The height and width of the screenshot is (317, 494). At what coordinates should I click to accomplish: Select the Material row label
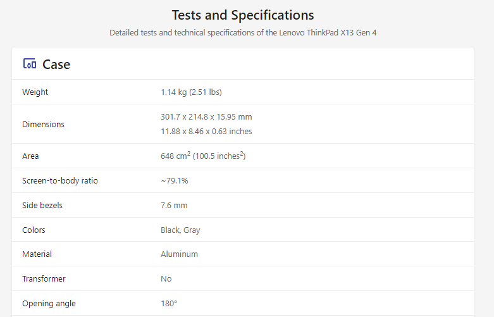[x=37, y=254]
